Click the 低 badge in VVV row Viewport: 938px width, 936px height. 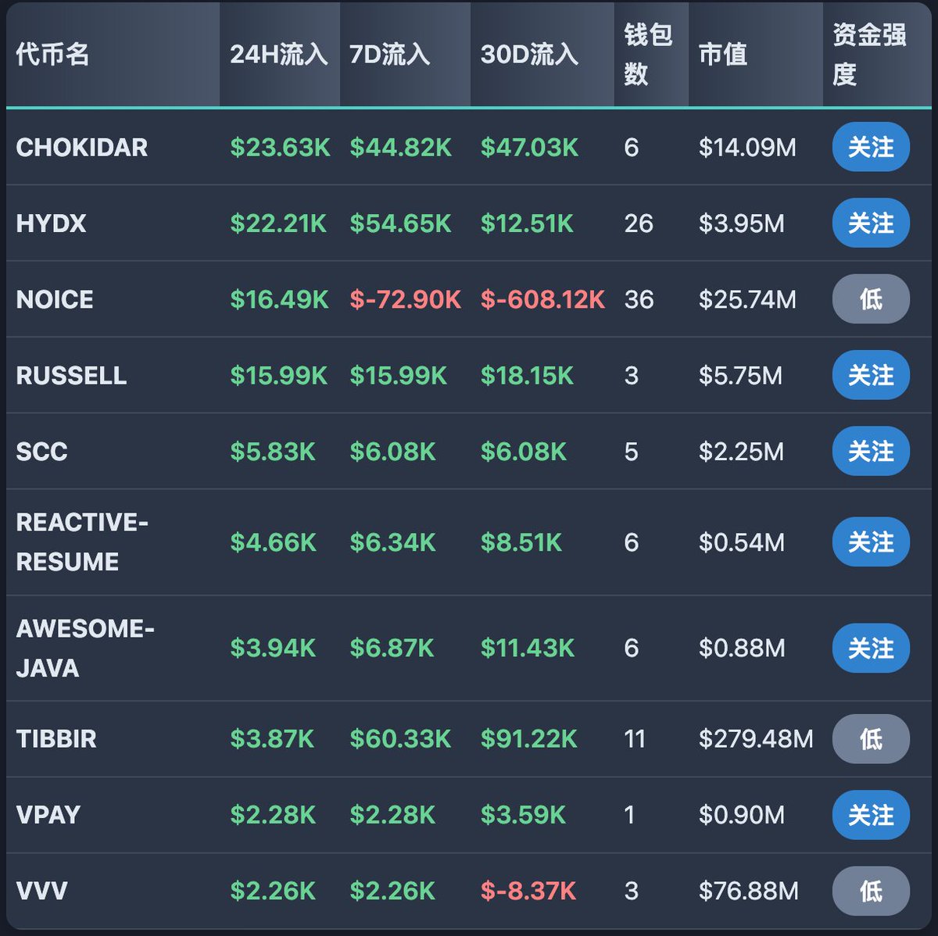[870, 891]
